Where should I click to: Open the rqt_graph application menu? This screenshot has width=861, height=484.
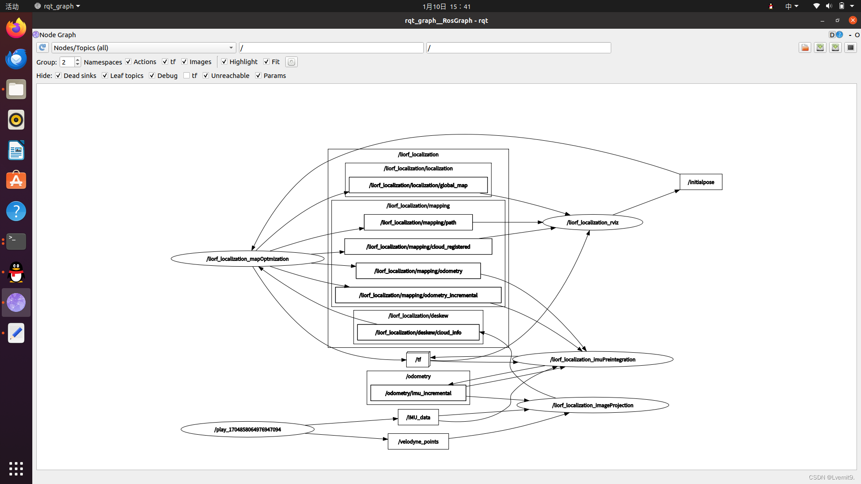click(57, 6)
